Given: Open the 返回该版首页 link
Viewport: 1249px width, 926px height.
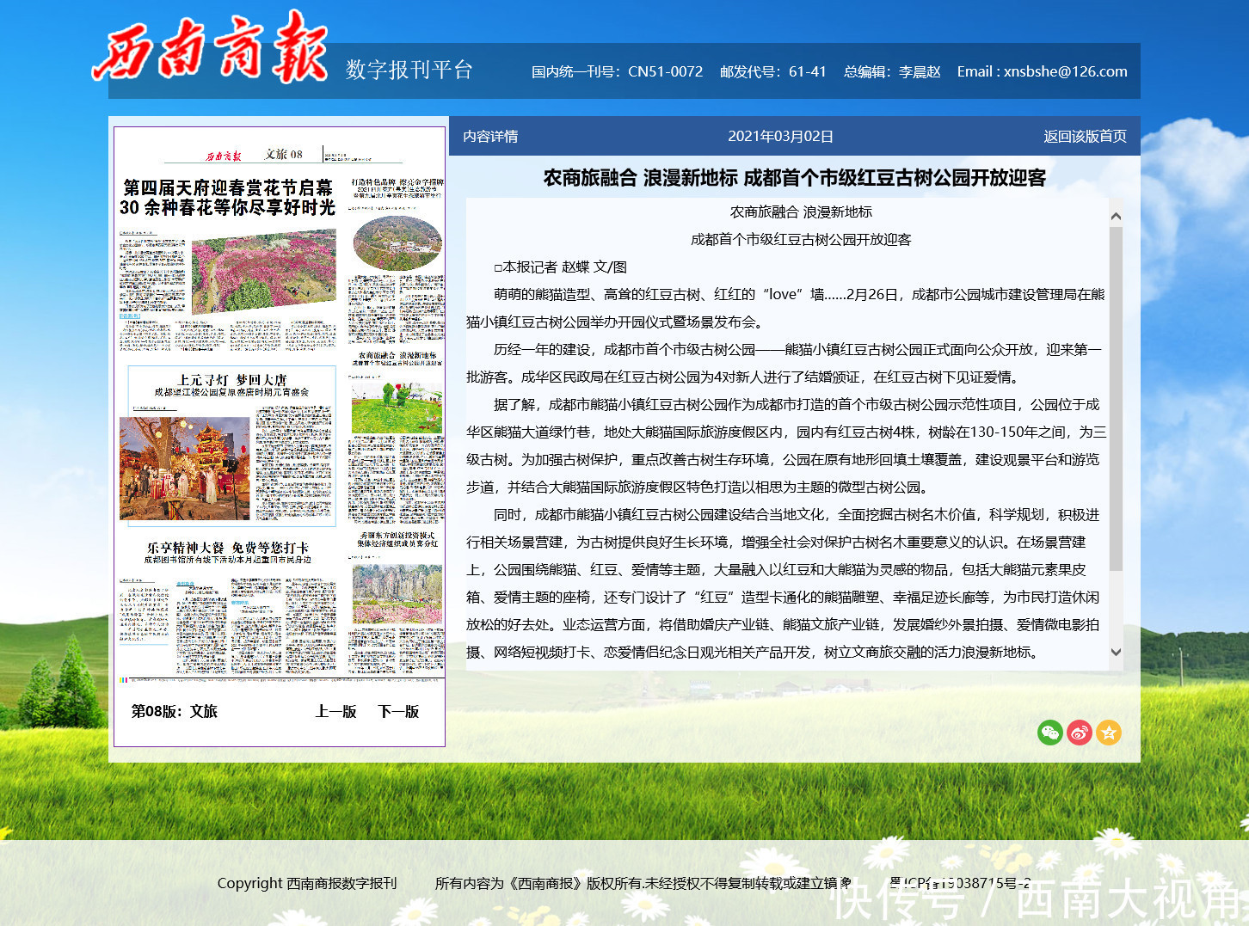Looking at the screenshot, I should click(x=1085, y=135).
